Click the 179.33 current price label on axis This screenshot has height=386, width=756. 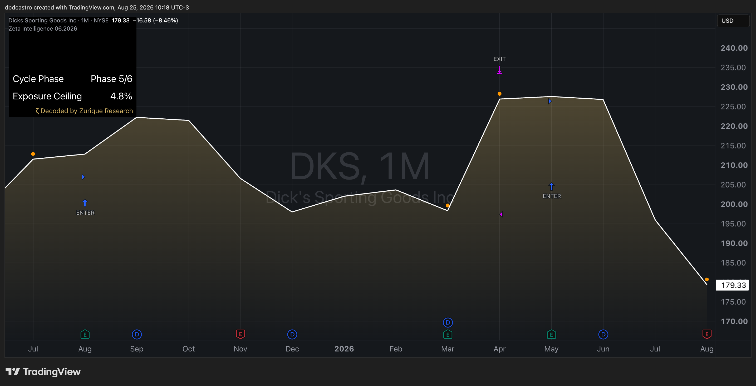(x=732, y=285)
